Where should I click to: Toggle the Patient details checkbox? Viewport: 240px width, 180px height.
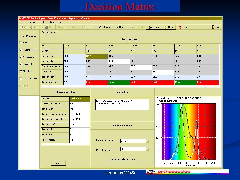pyautogui.click(x=21, y=50)
